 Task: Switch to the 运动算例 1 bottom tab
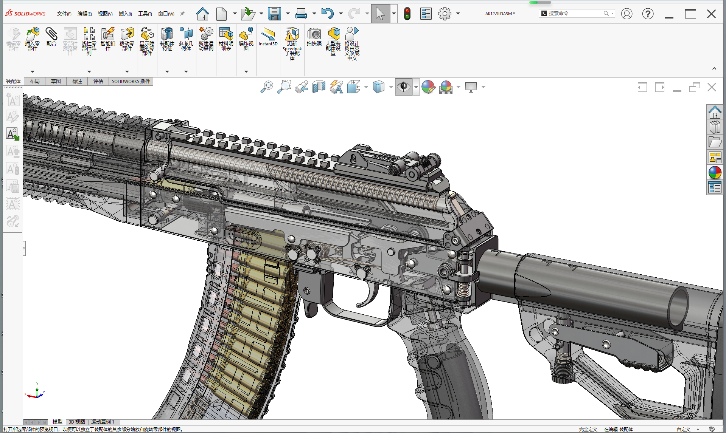click(103, 422)
